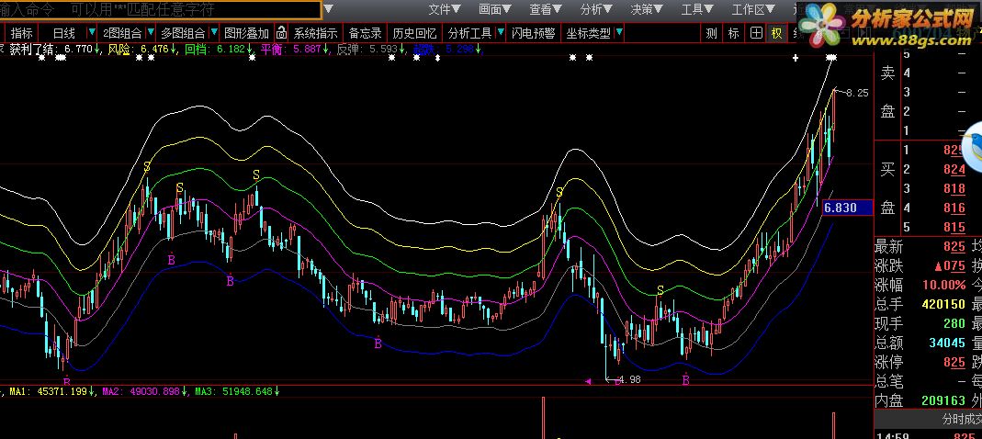
Task: Click the 回档: 6.182 indicator value
Action: 220,49
